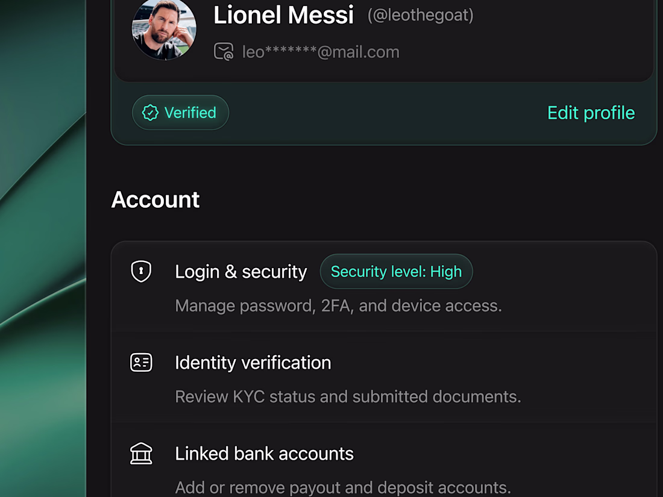The height and width of the screenshot is (497, 663).
Task: Click the profile avatar photo
Action: coord(164,28)
